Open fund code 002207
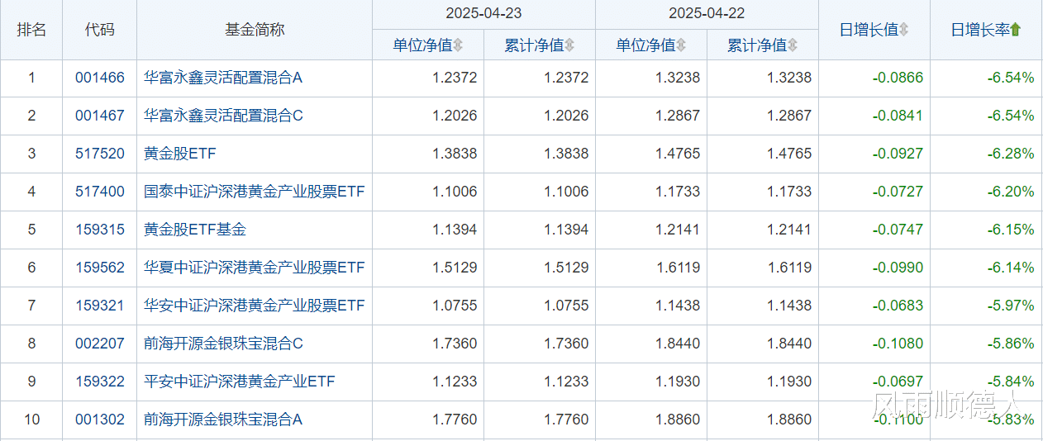The width and height of the screenshot is (1043, 441). click(100, 344)
